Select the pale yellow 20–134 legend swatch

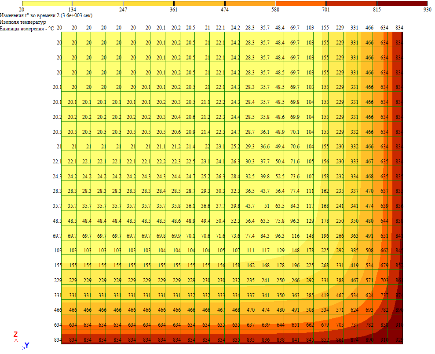click(47, 3)
